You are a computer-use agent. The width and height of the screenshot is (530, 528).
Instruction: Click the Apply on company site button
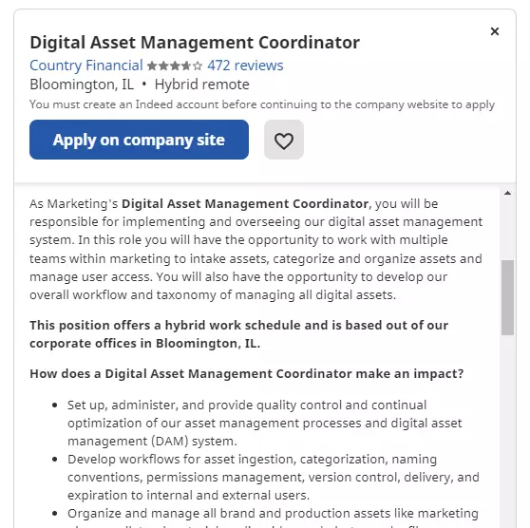(x=139, y=140)
